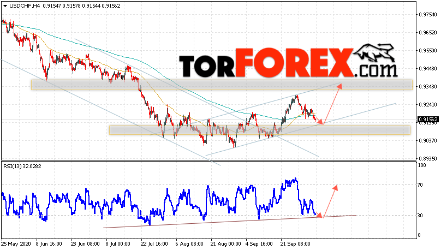Click the 22 Jul 16:00 date label
This screenshot has width=441, height=250.
(154, 244)
